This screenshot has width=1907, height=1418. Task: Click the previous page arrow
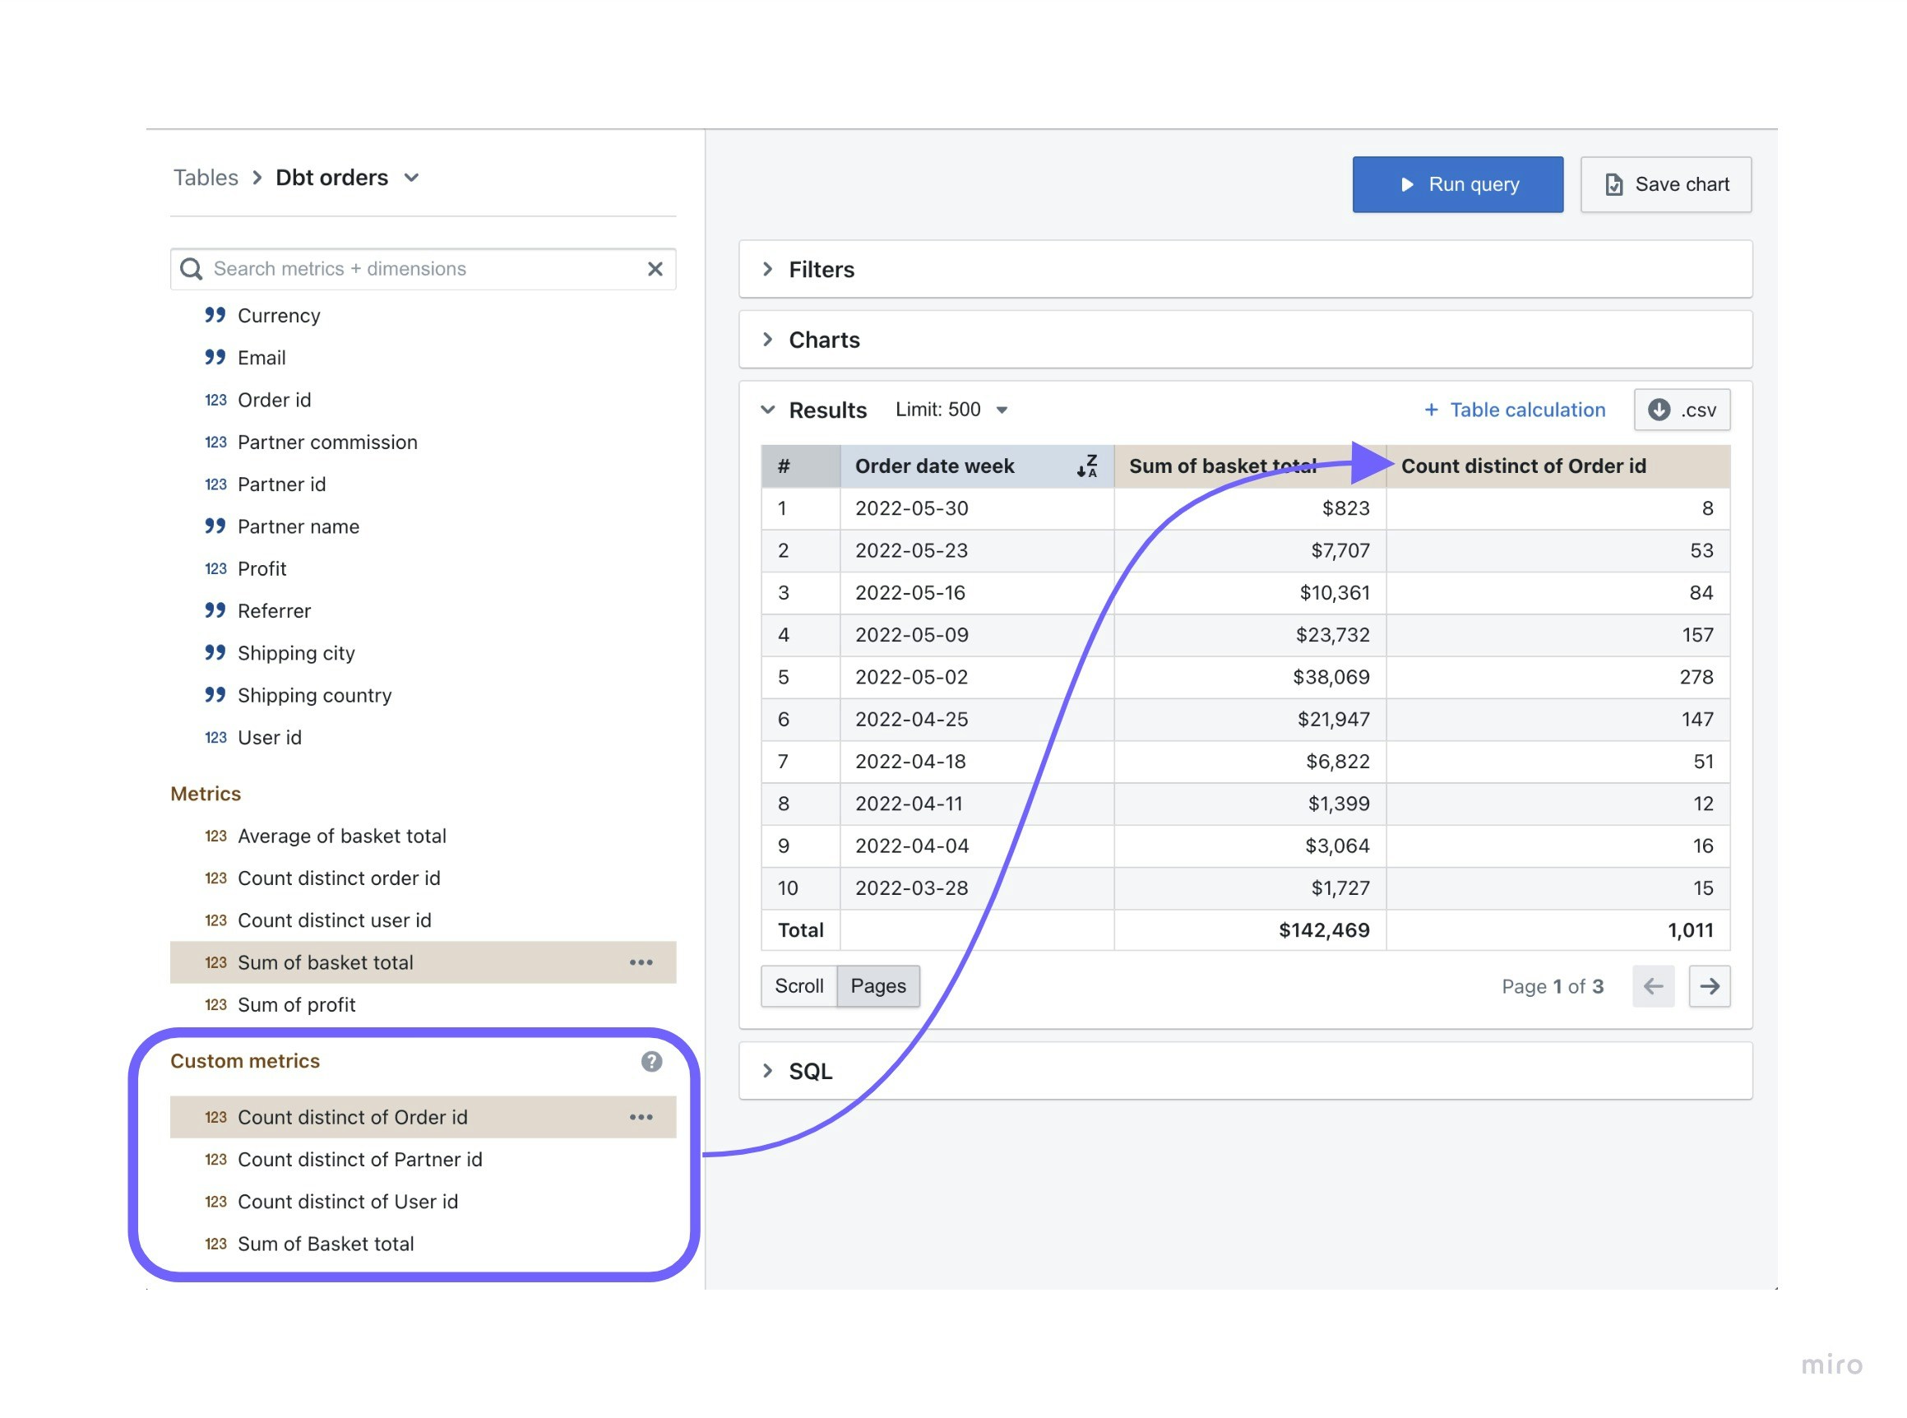(1653, 986)
